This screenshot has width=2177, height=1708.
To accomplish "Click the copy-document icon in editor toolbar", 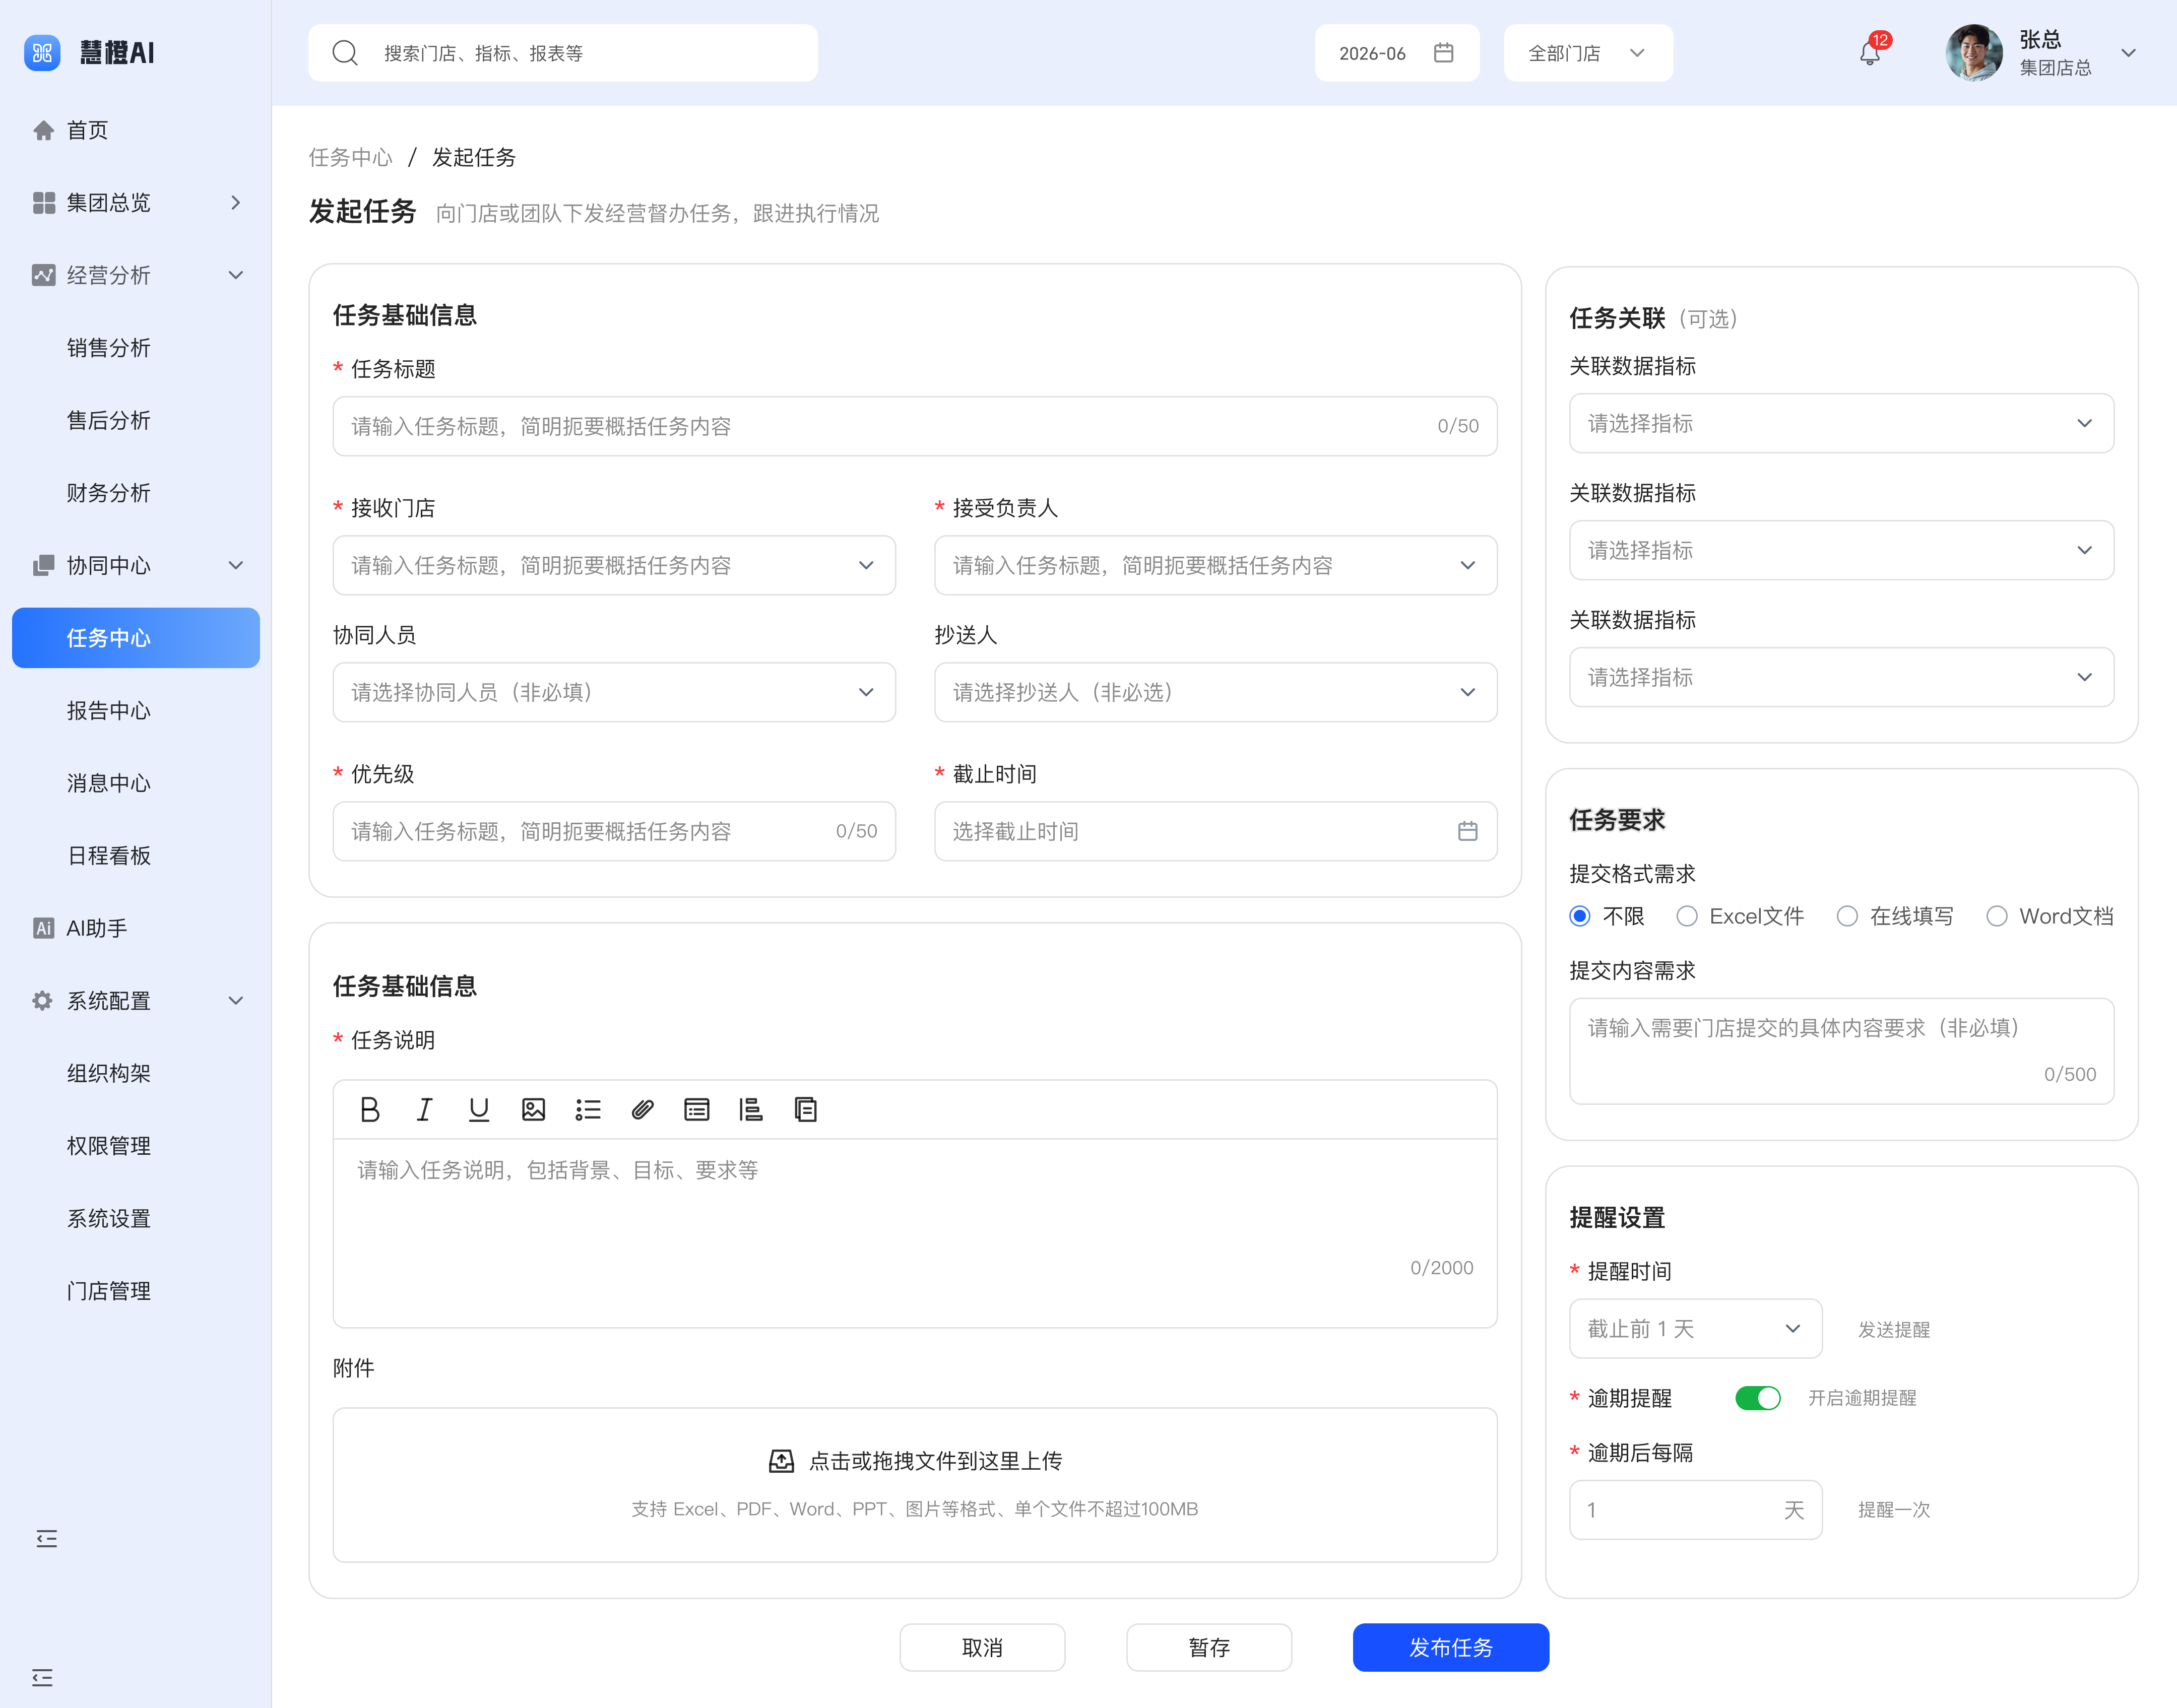I will 806,1109.
